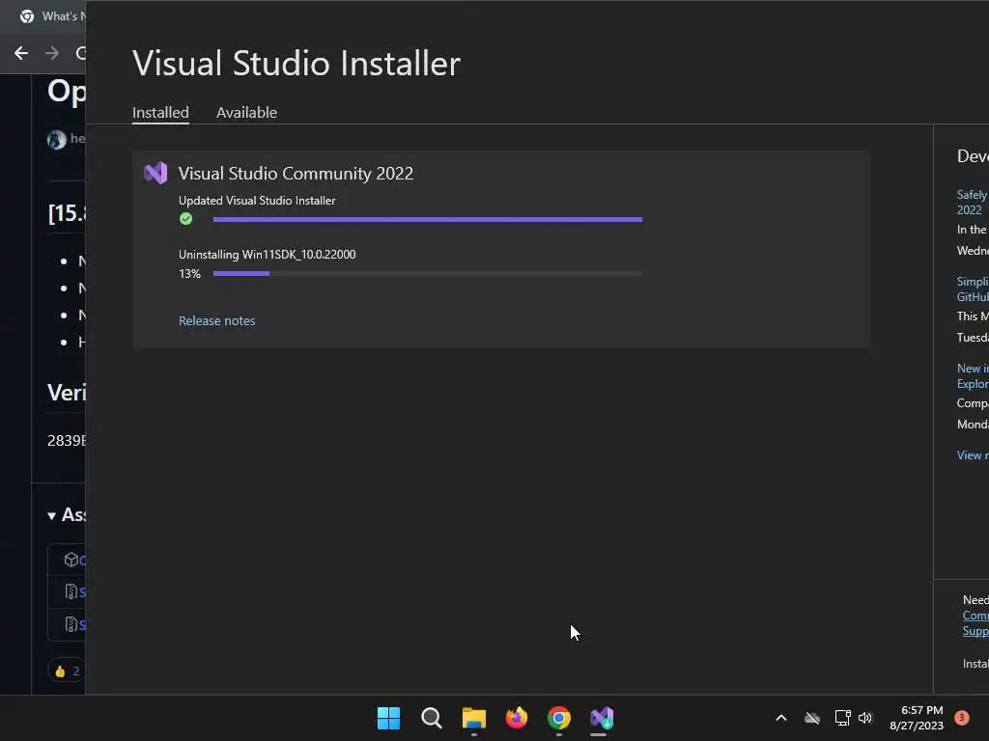Click the Chrome tab favicon icon
The height and width of the screenshot is (741, 989).
pyautogui.click(x=26, y=16)
